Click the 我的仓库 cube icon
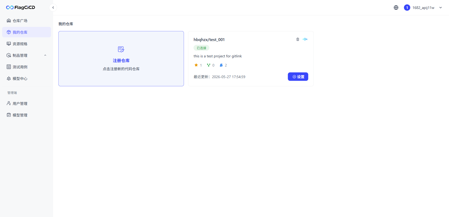 [9, 32]
